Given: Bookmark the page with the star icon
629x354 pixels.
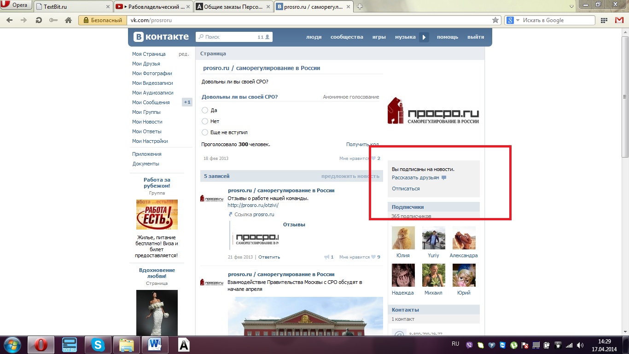Looking at the screenshot, I should (x=495, y=20).
